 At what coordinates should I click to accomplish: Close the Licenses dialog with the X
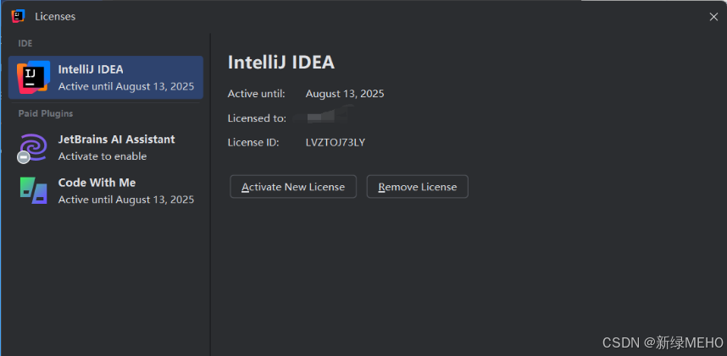(713, 17)
